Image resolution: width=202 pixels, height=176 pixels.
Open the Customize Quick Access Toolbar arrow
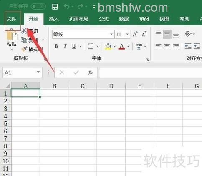(94, 7)
